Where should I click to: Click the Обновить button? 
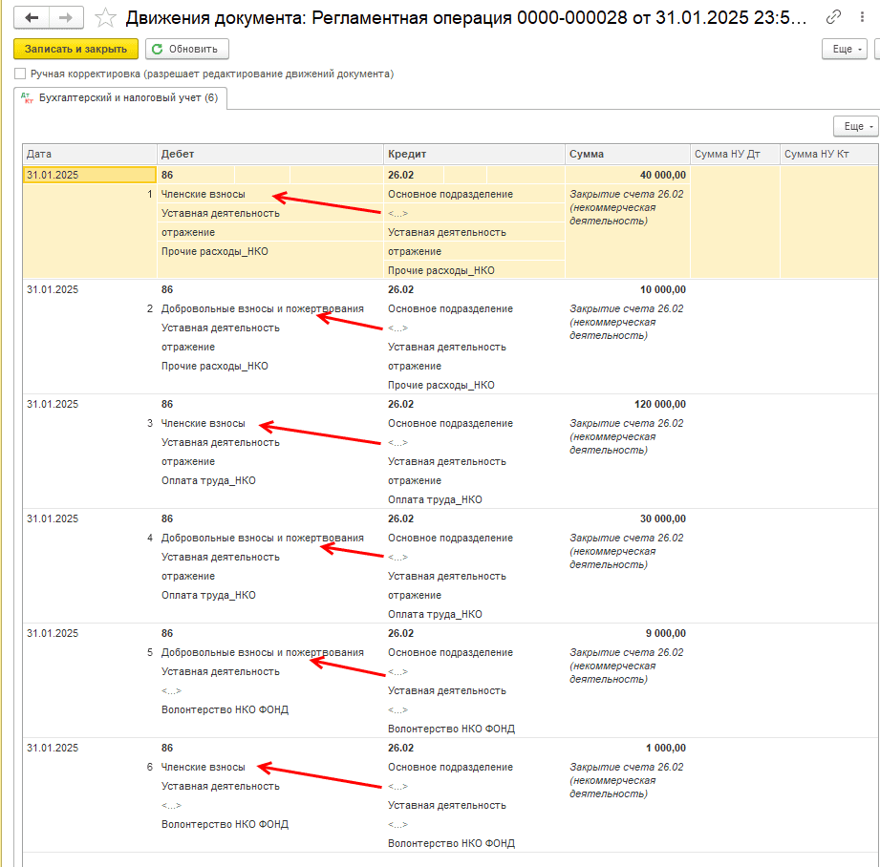pos(187,49)
